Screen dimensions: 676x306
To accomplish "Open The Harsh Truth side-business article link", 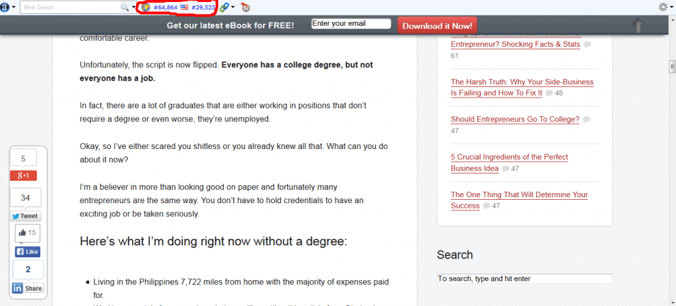I will point(522,88).
